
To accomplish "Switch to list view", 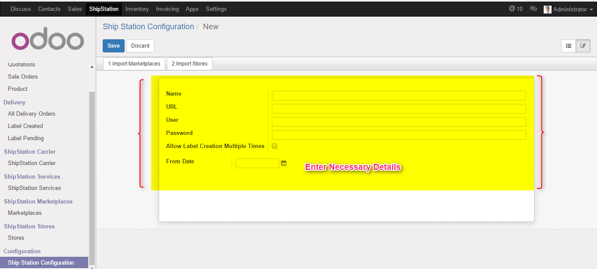I will (x=569, y=46).
